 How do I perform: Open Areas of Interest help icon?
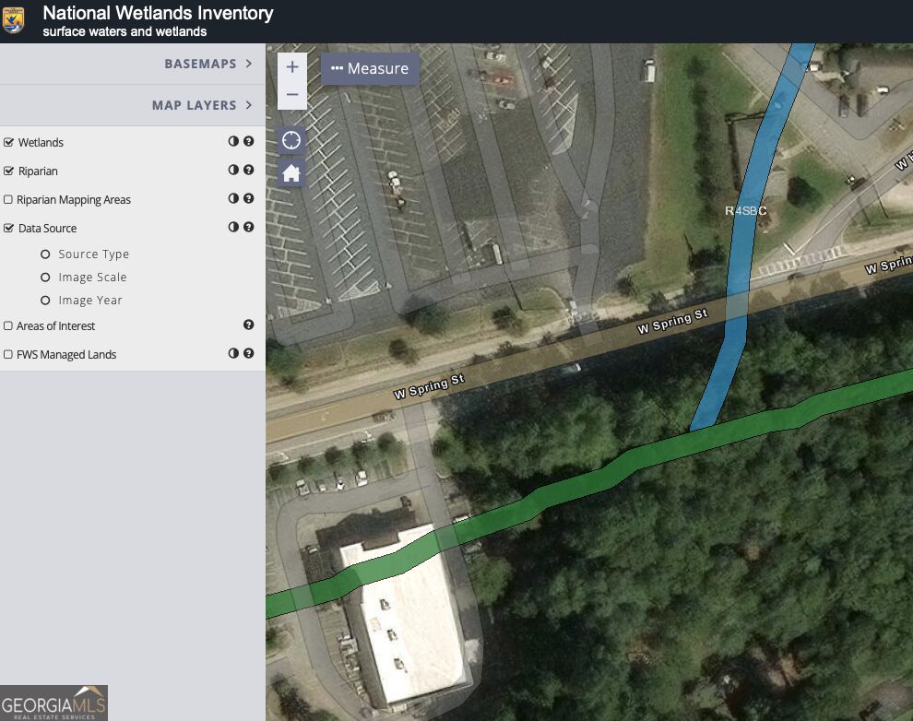click(249, 325)
